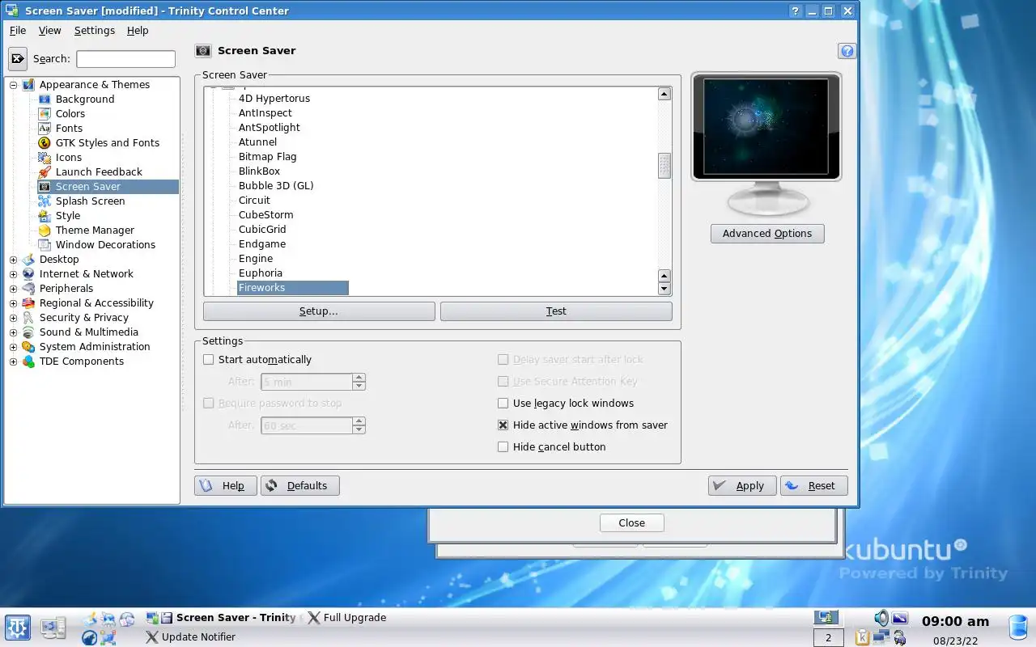Image resolution: width=1036 pixels, height=647 pixels.
Task: Open Splash Screen module icon
Action: [45, 201]
